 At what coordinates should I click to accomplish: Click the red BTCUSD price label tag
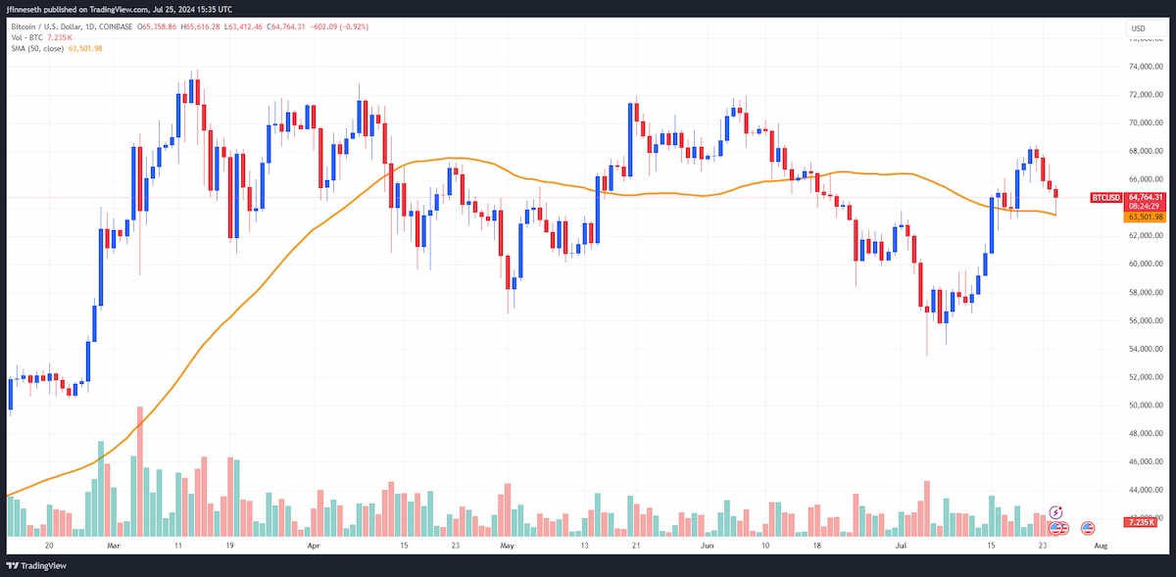click(1105, 198)
